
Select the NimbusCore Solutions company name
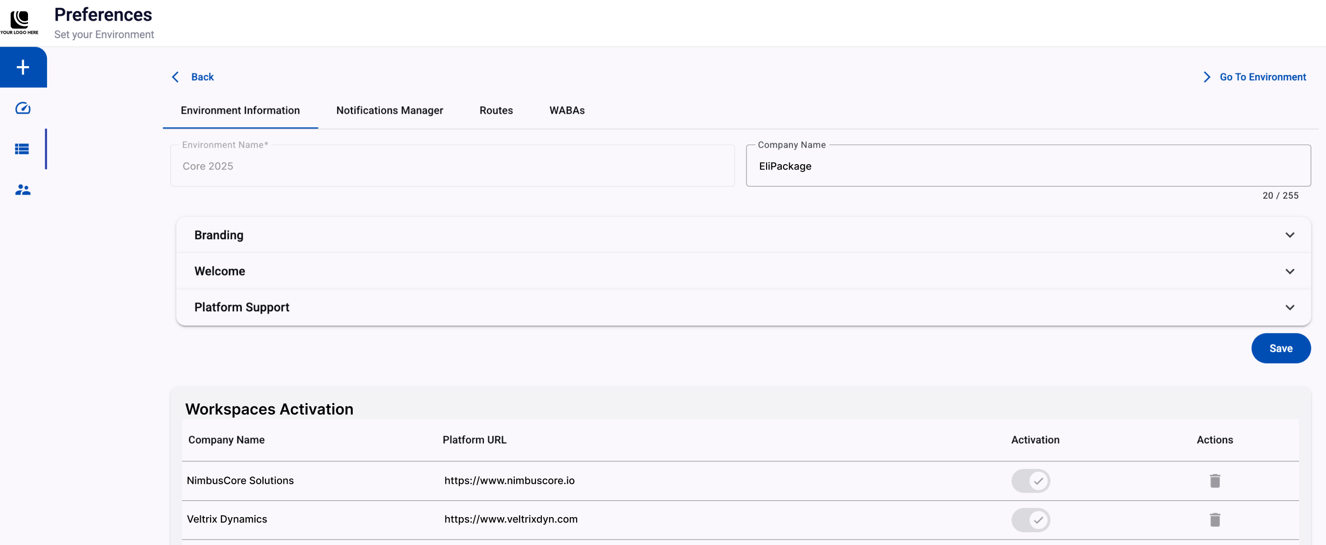(x=240, y=481)
